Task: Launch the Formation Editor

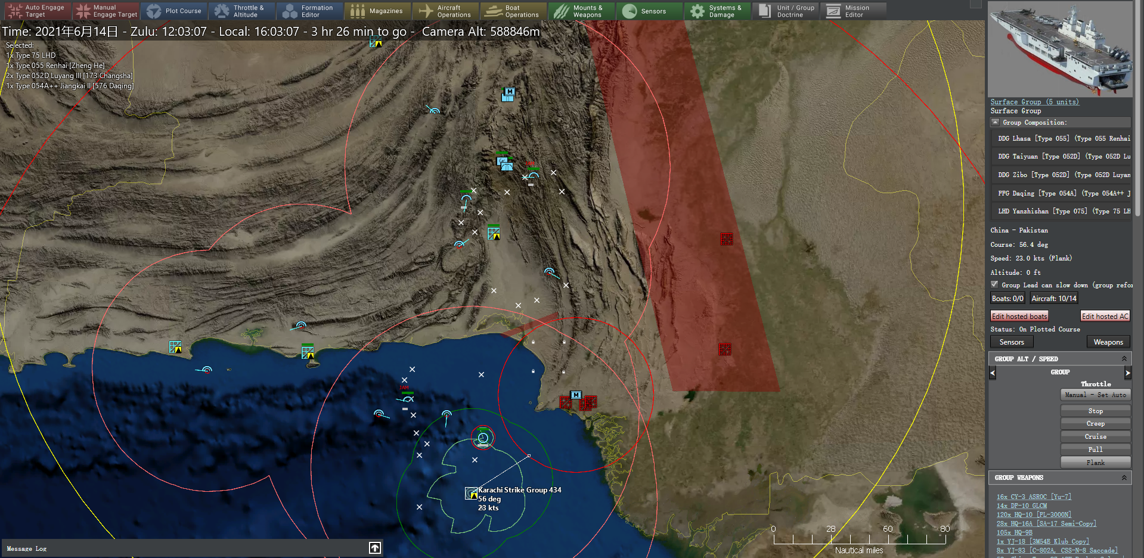Action: pos(310,11)
